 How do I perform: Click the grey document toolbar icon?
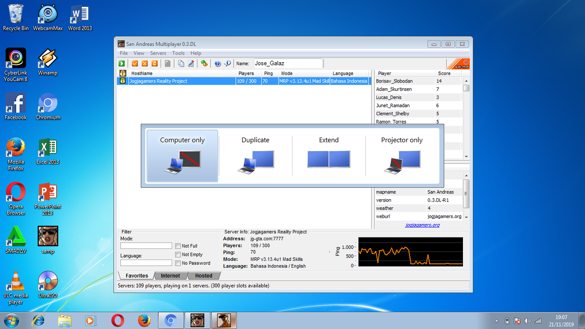(168, 64)
